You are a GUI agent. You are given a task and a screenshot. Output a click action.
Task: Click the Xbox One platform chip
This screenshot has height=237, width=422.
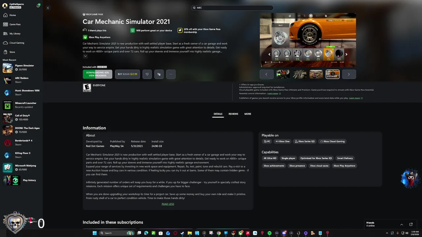[x=283, y=142]
